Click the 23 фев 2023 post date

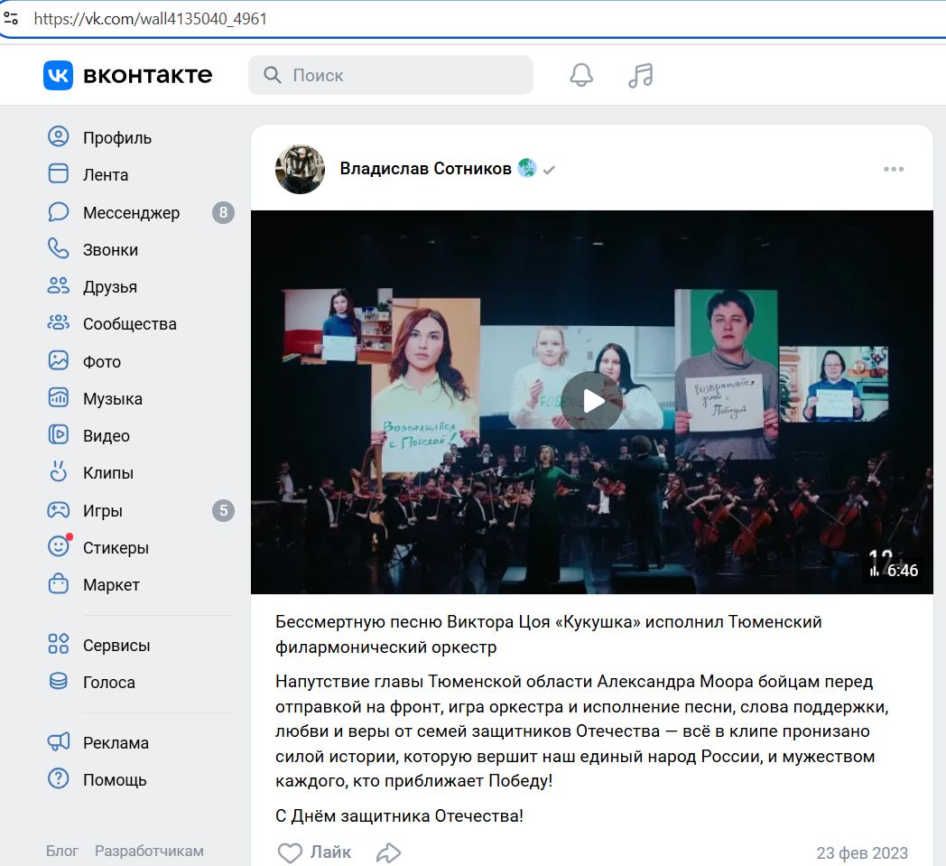click(862, 852)
